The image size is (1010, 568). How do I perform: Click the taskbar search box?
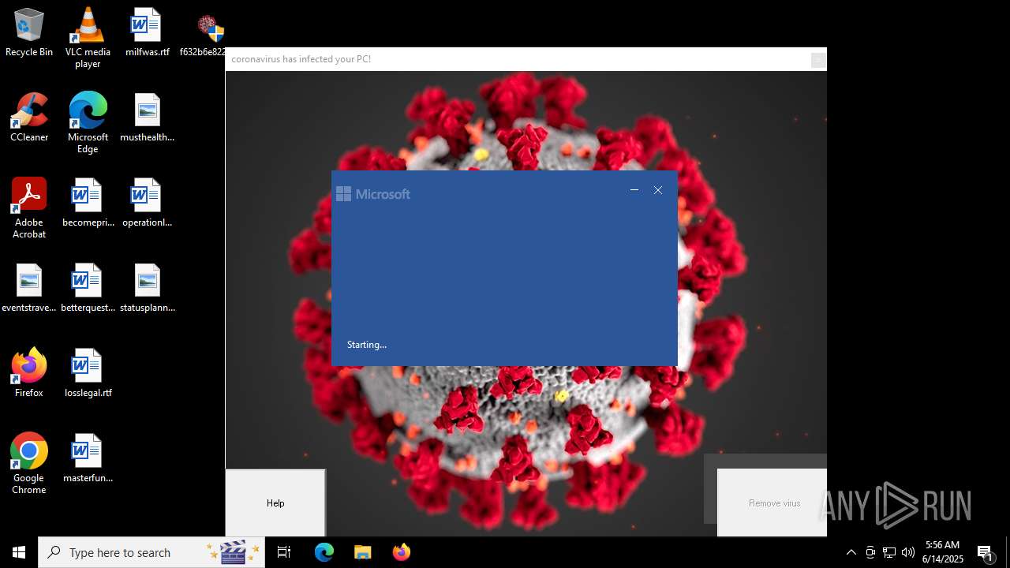coord(151,552)
